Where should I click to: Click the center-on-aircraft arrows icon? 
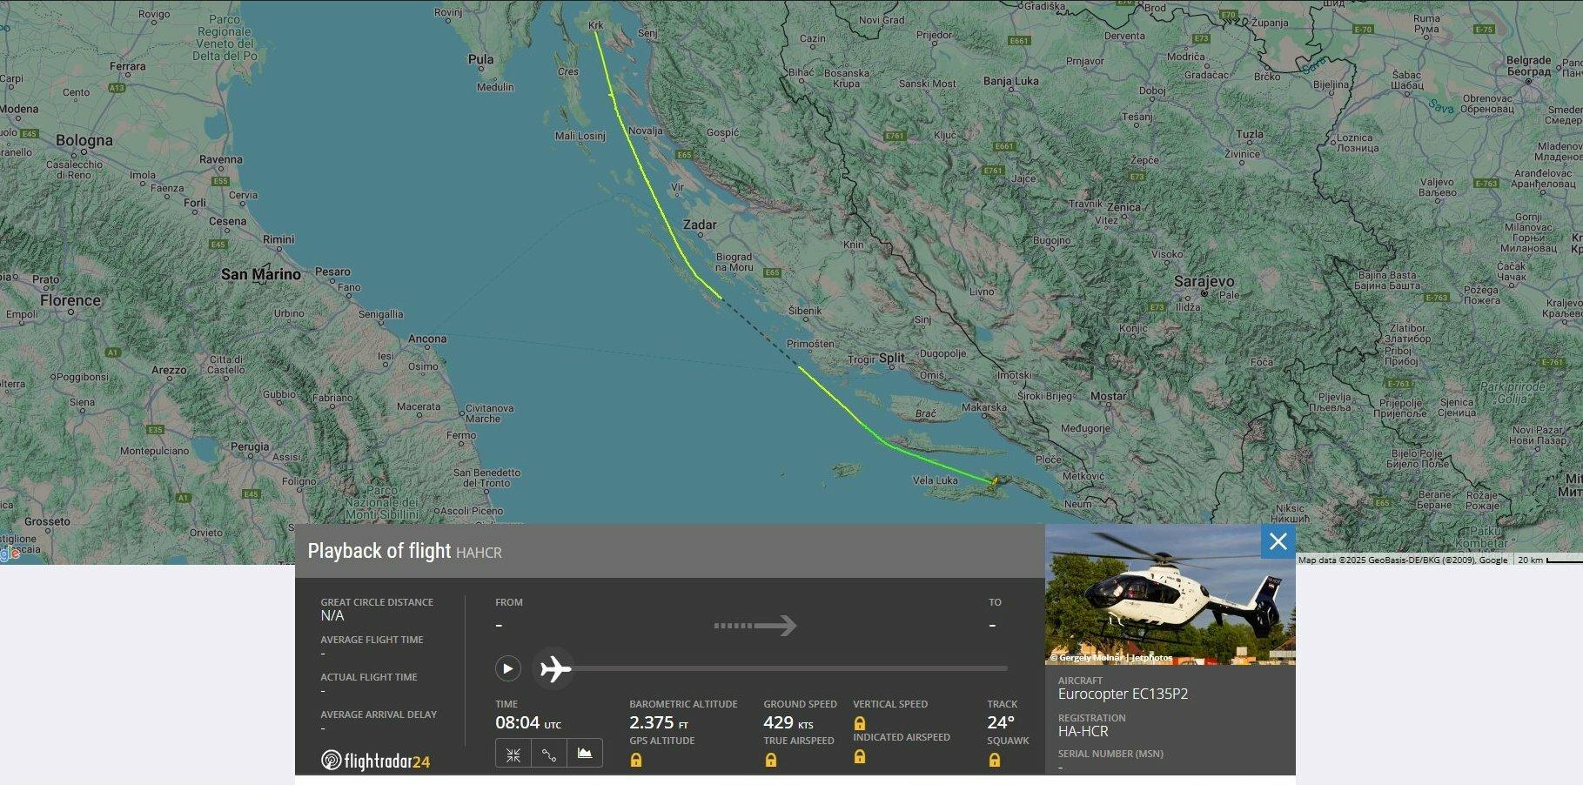(x=513, y=754)
